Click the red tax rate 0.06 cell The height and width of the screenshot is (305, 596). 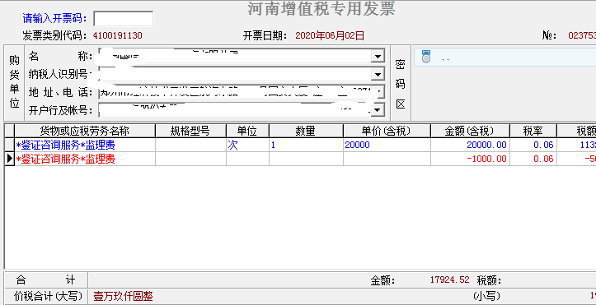(533, 159)
